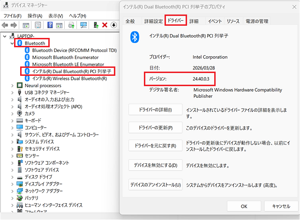This screenshot has height=220, width=300.
Task: Open the ヘルプ(H) menu
Action: point(77,16)
